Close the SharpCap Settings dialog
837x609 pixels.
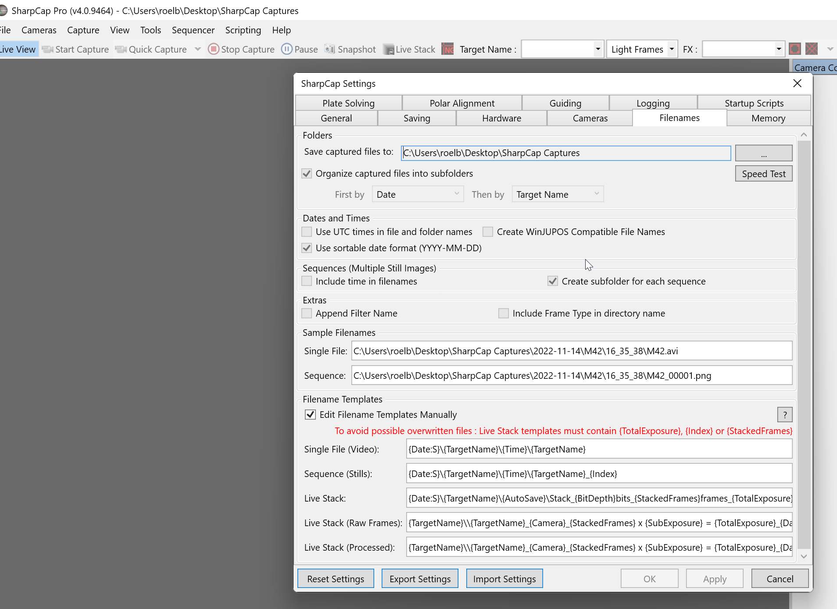798,83
